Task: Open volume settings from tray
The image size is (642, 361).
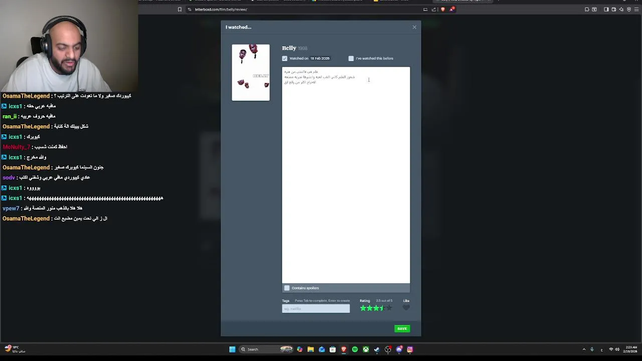Action: 617,349
